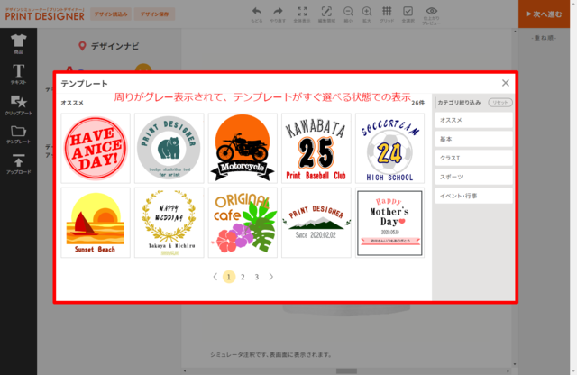This screenshot has height=375, width=577.
Task: Click the 次へ進む button
Action: coord(544,14)
